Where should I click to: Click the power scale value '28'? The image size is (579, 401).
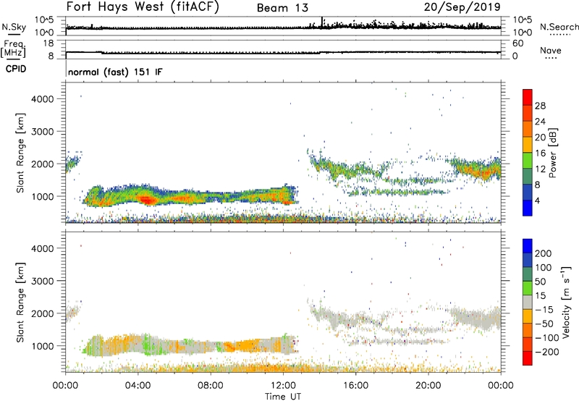(x=540, y=106)
